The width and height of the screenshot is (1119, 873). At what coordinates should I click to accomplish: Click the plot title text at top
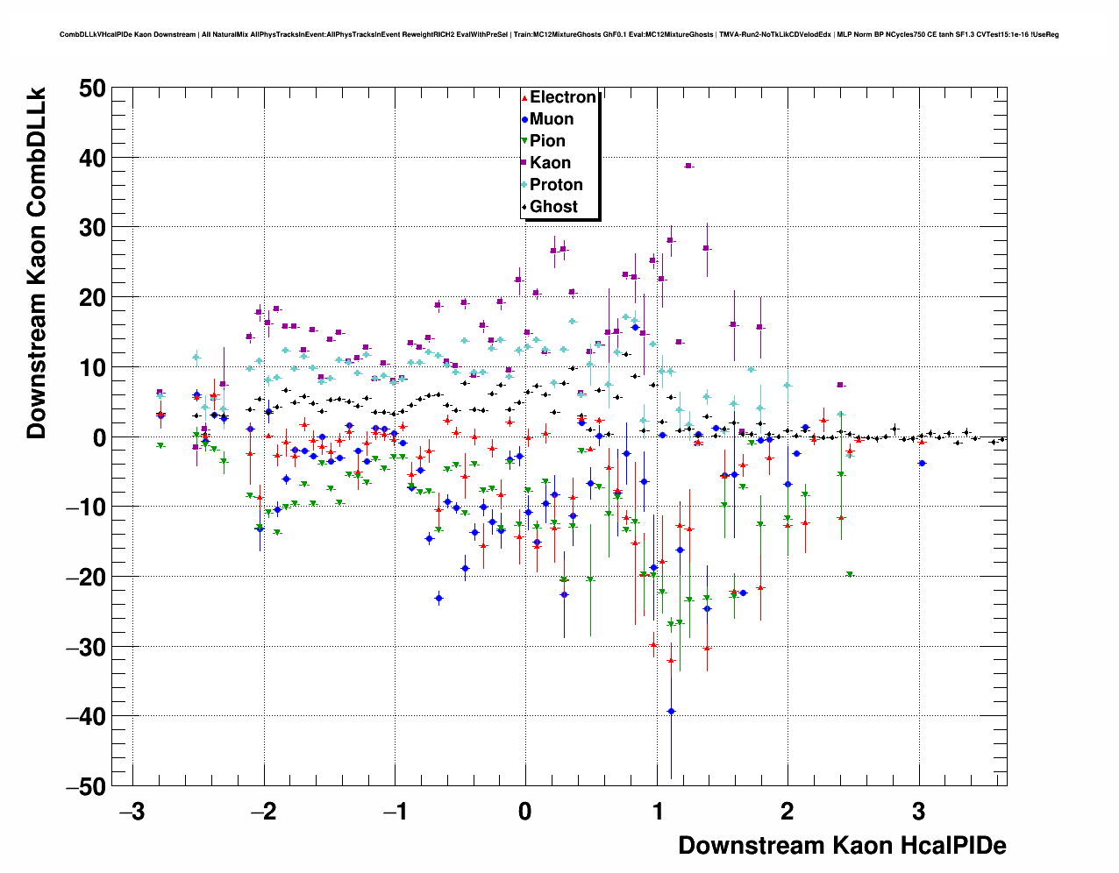click(559, 35)
